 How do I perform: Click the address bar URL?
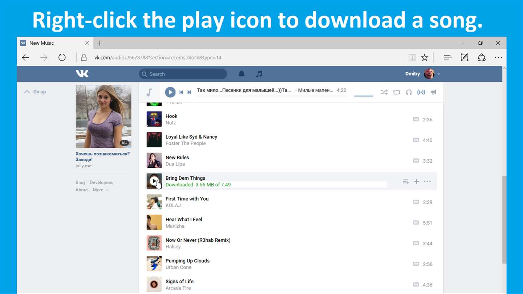(x=158, y=57)
